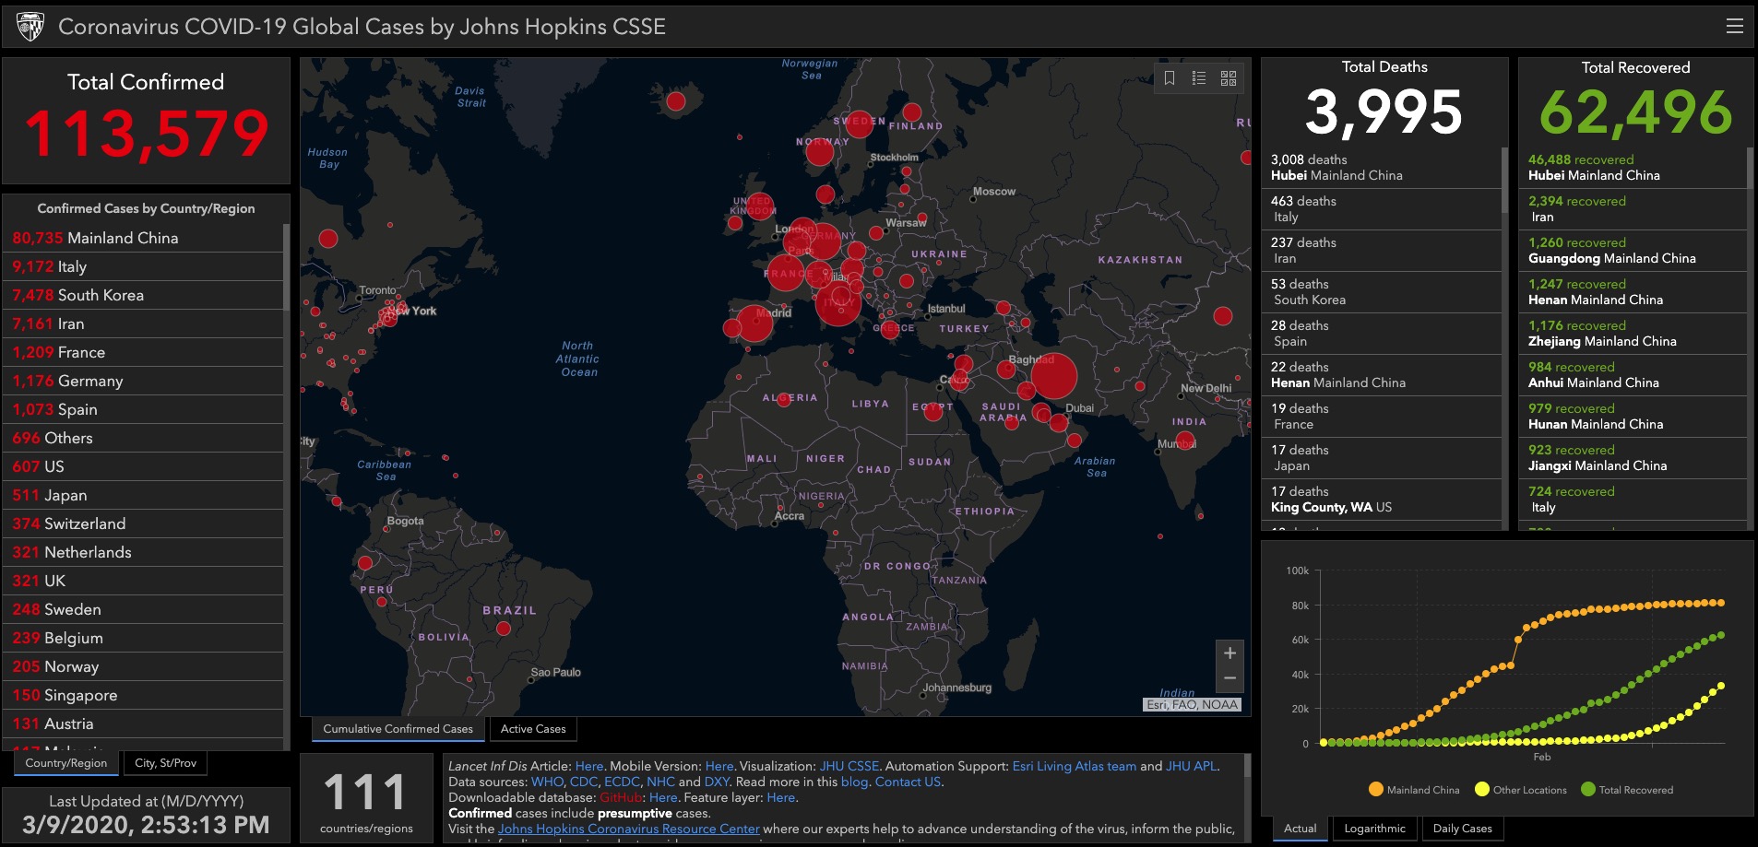Switch chart to Logarithmic tab
Viewport: 1758px width, 847px height.
click(1374, 829)
